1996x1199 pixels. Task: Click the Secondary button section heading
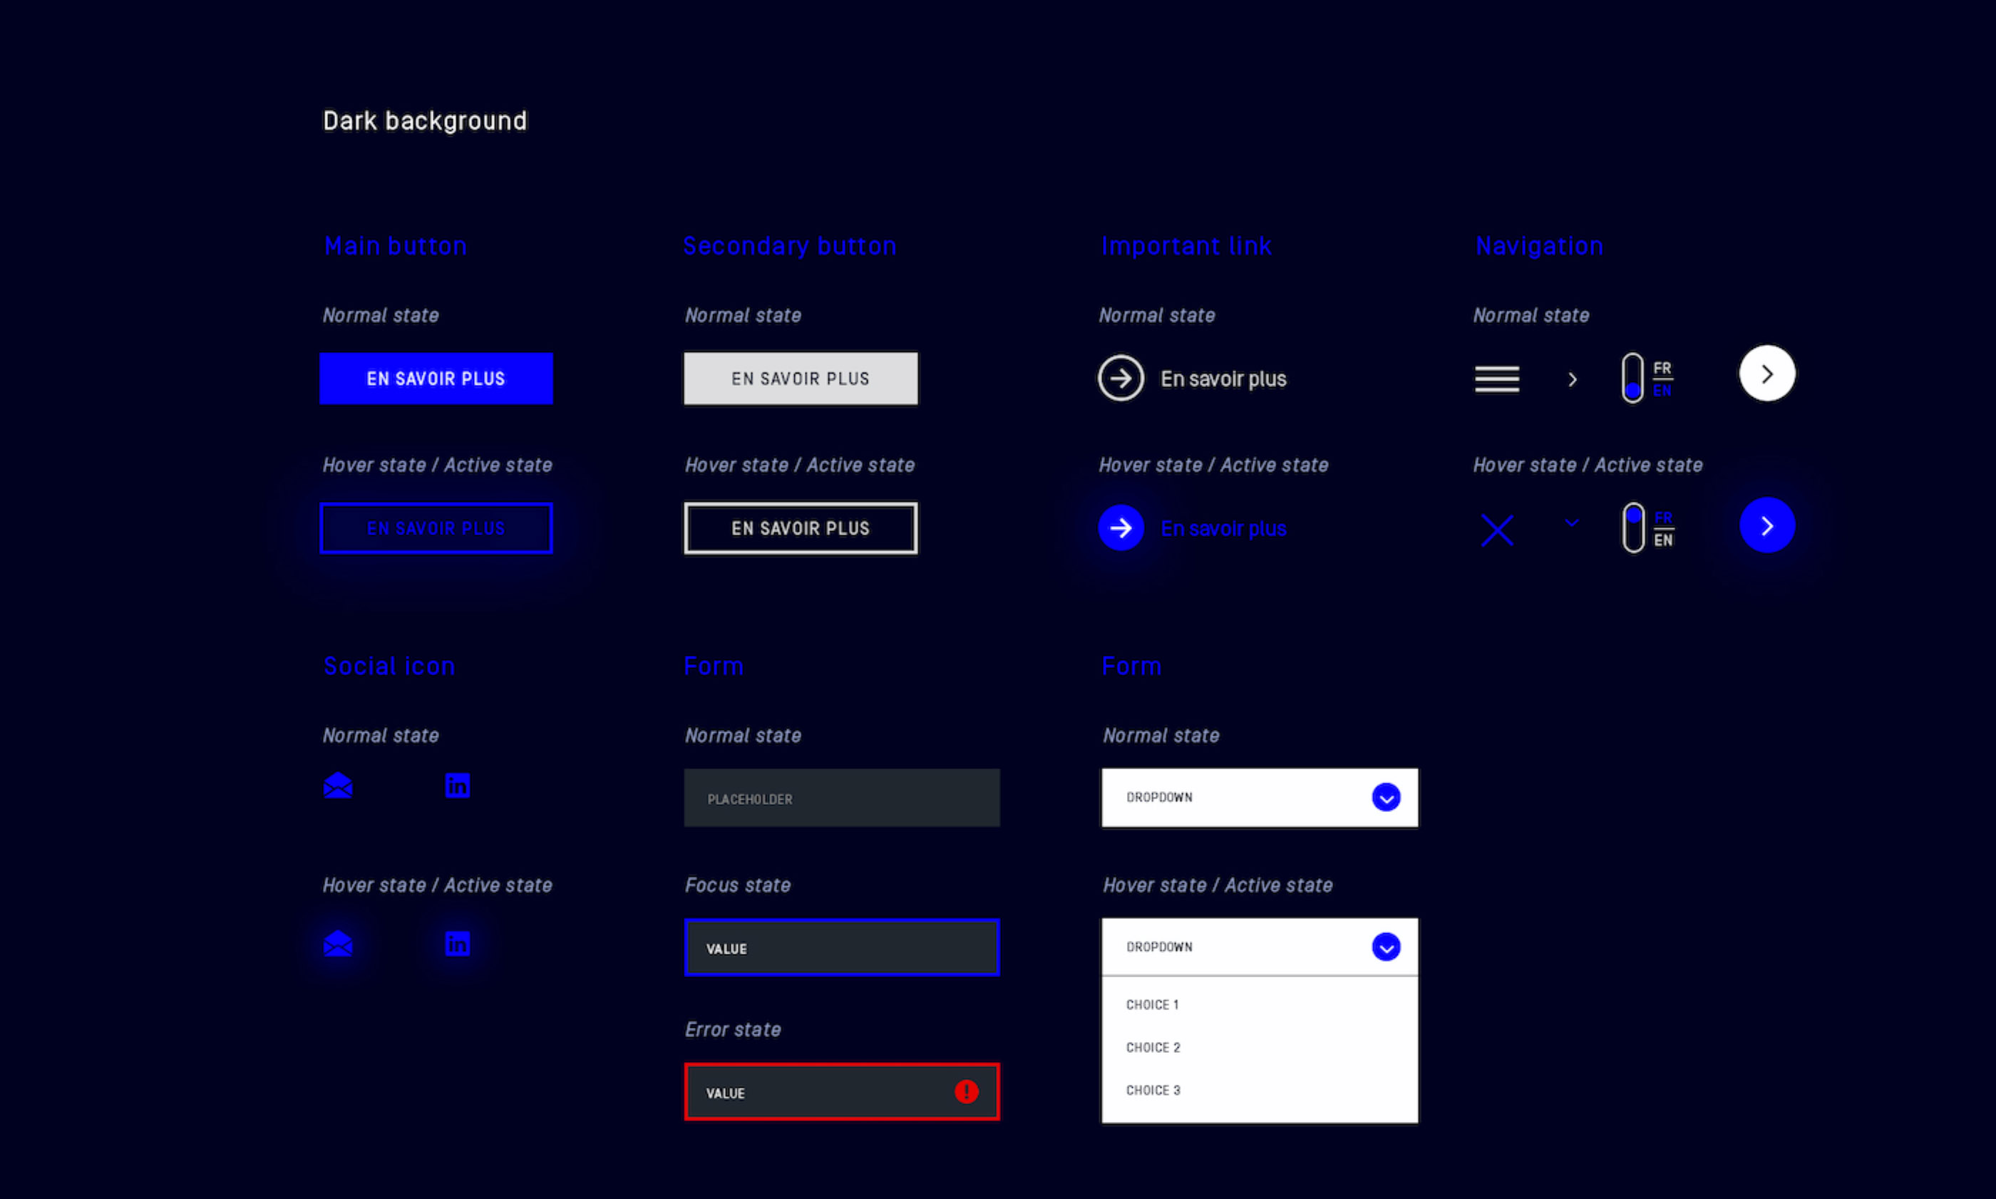(x=790, y=246)
